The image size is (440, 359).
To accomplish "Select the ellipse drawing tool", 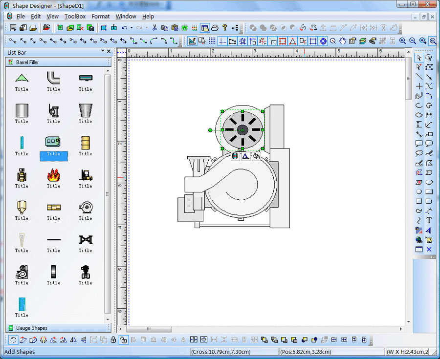I will [419, 115].
